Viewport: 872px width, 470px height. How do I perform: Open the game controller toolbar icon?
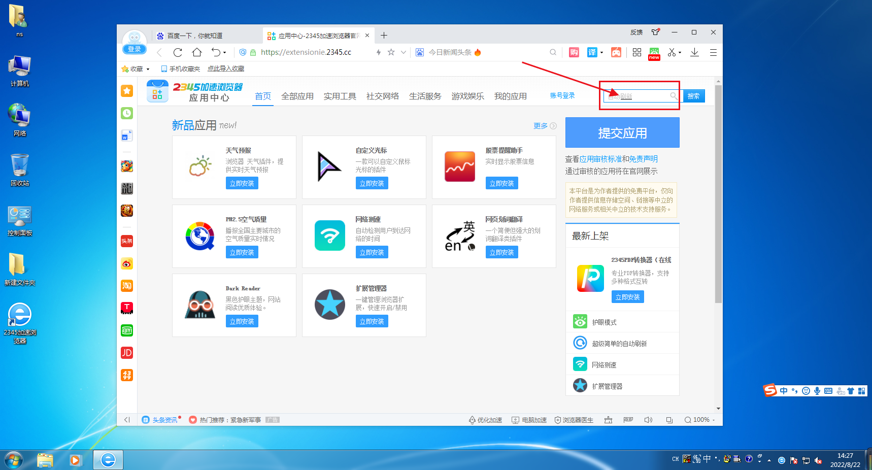pos(616,52)
